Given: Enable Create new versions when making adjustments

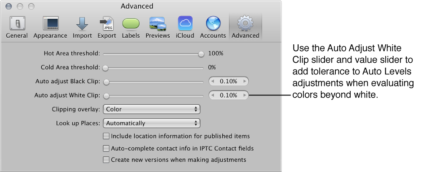Looking at the screenshot, I should coord(106,159).
